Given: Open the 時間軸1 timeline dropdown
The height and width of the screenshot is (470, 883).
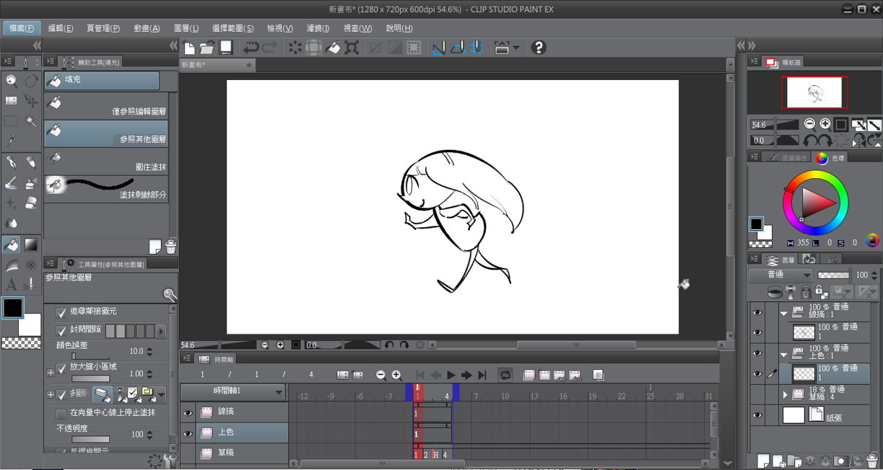Looking at the screenshot, I should click(x=232, y=391).
